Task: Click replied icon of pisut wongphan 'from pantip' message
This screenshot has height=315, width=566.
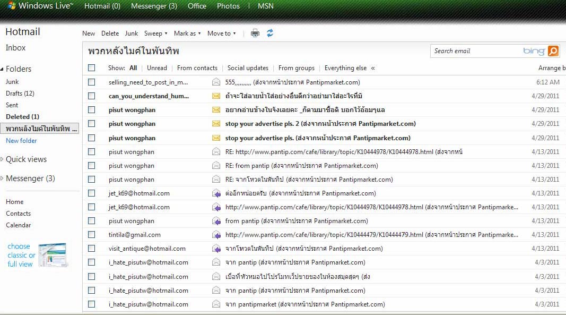Action: [216, 221]
